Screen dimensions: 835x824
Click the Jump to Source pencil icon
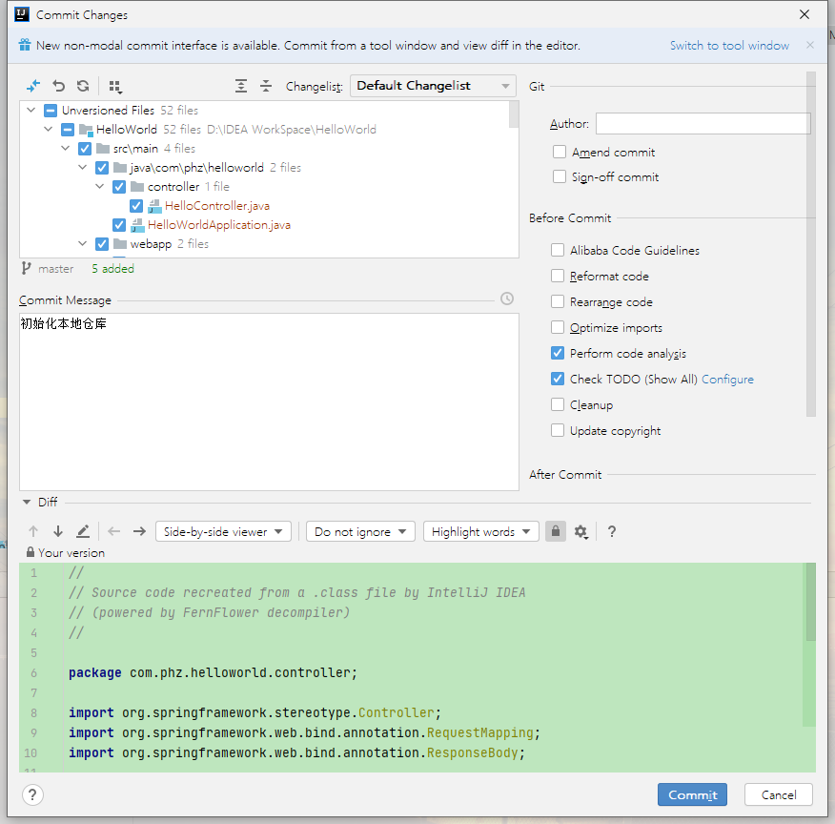point(83,531)
